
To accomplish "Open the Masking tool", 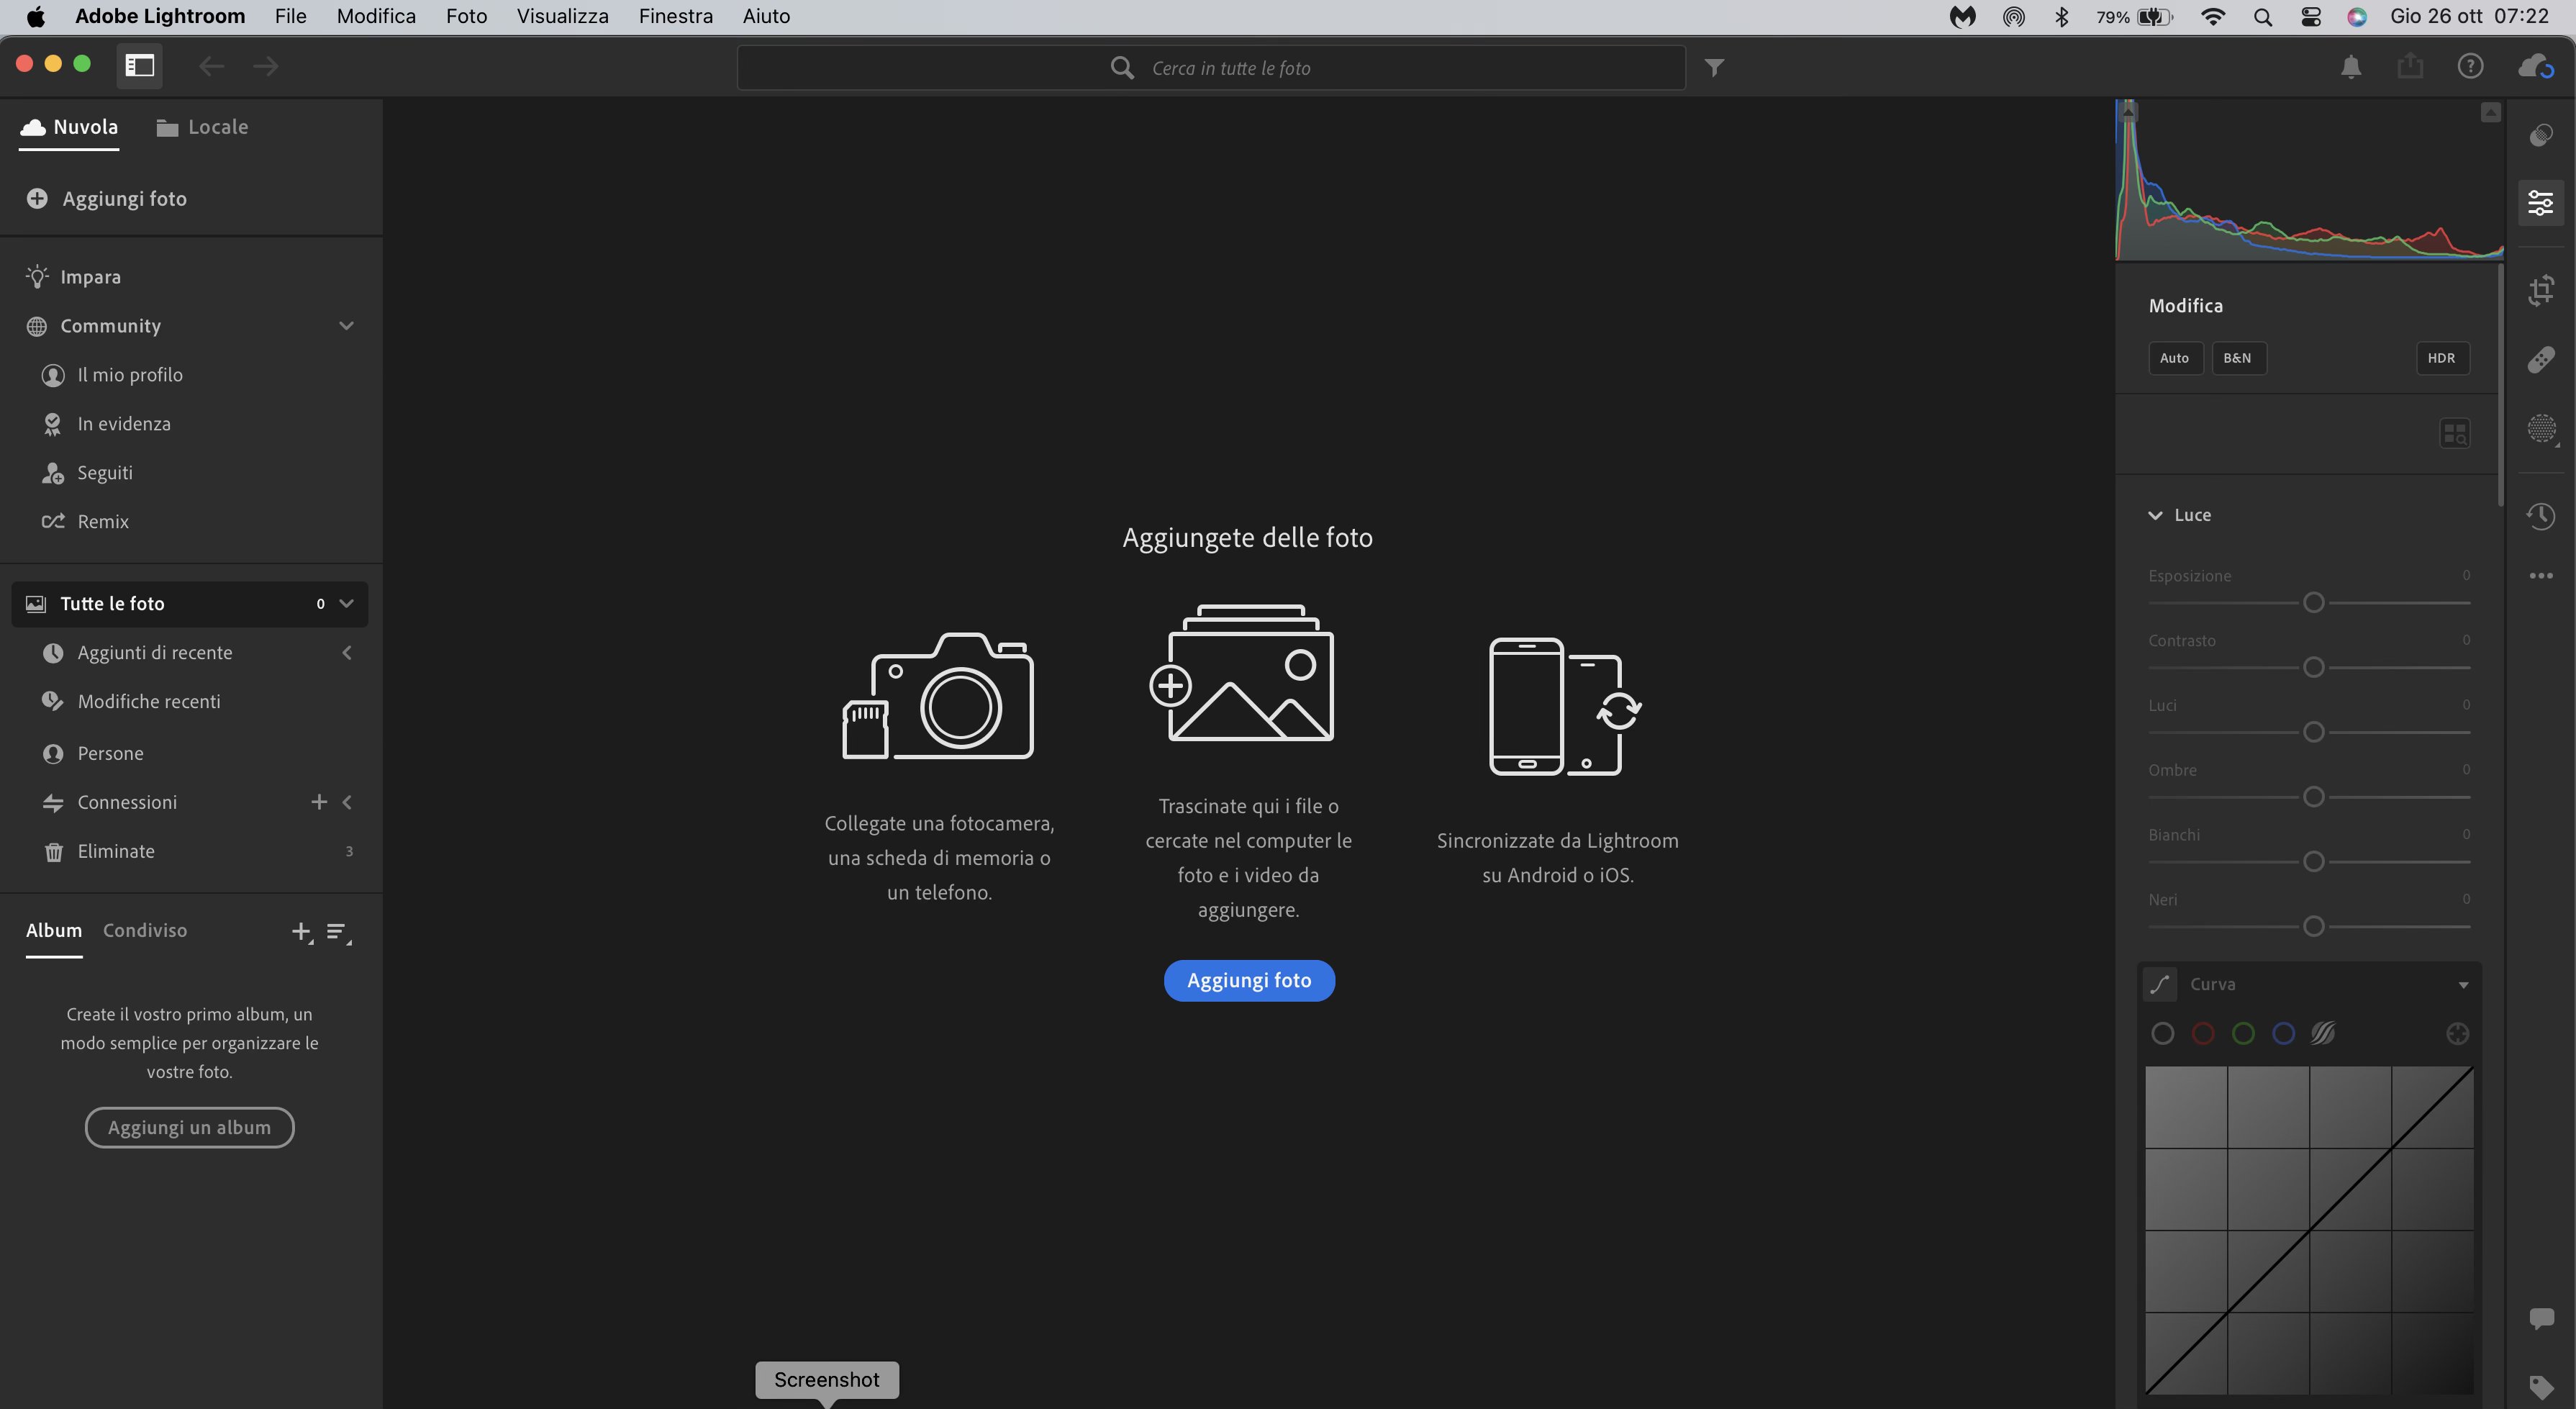I will (x=2541, y=429).
